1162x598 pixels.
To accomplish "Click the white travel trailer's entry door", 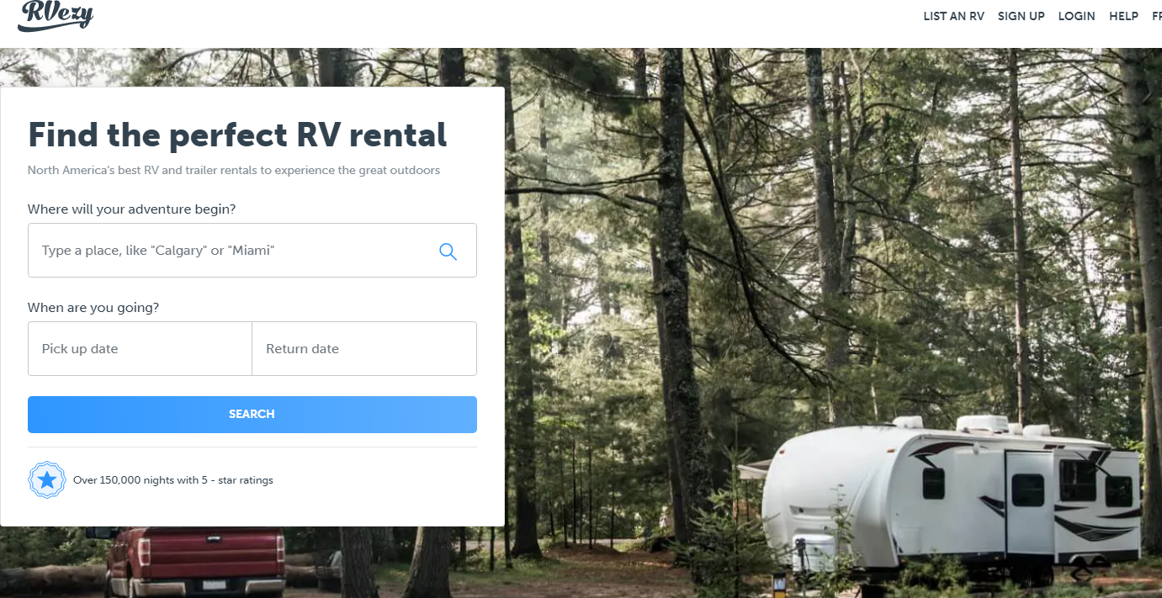I will pyautogui.click(x=1030, y=501).
